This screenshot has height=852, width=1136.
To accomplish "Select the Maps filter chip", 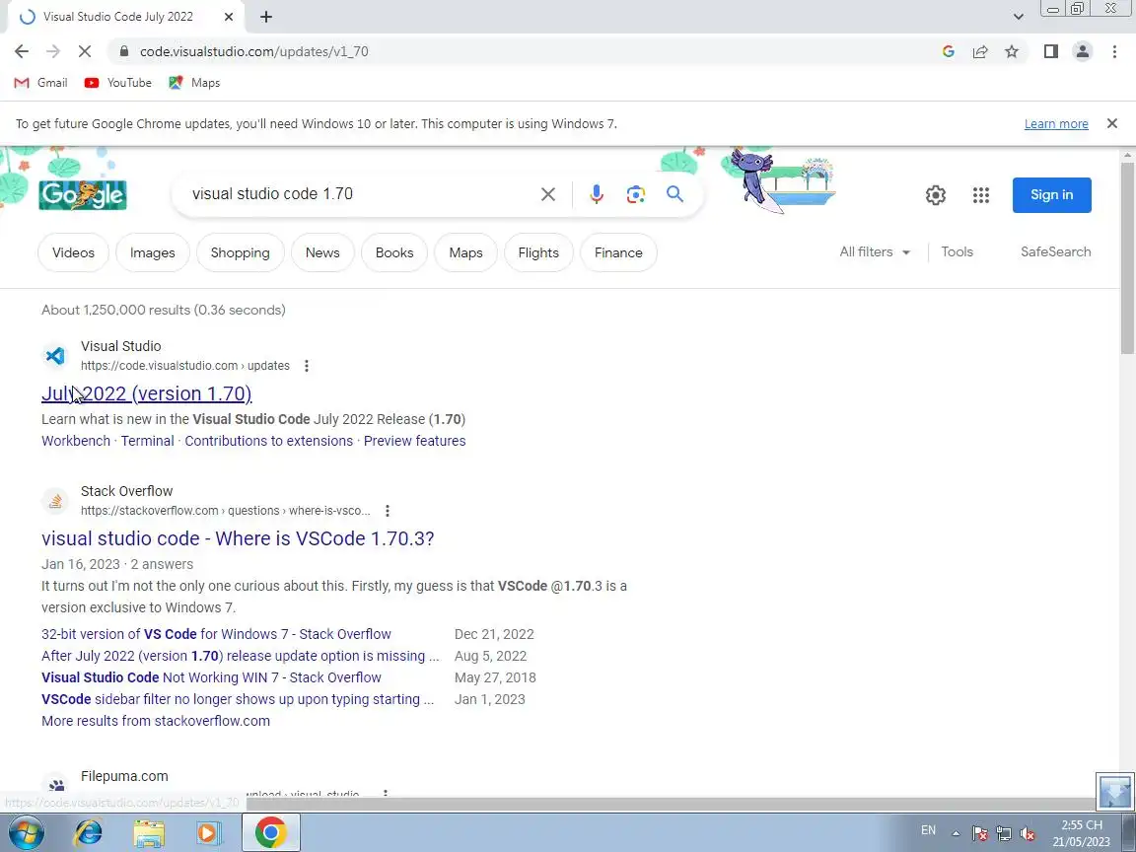I will [465, 252].
